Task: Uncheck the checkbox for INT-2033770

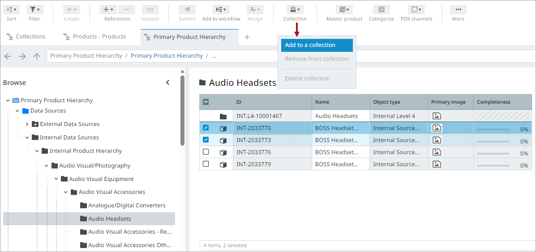Action: pos(206,128)
